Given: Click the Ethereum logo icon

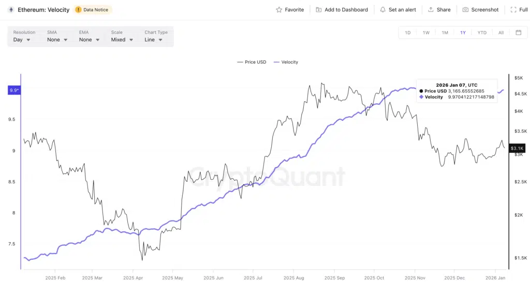Looking at the screenshot, I should tap(10, 10).
